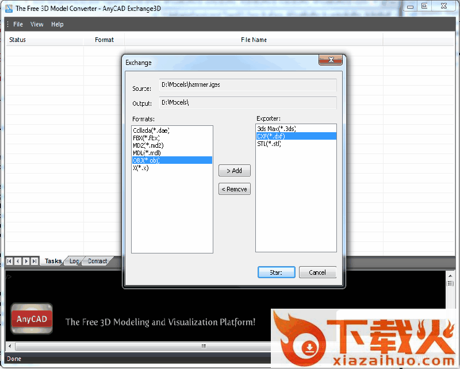Screen dimensions: 460x369
Task: Click the horizontal scrollbar left arrow
Action: (x=10, y=347)
